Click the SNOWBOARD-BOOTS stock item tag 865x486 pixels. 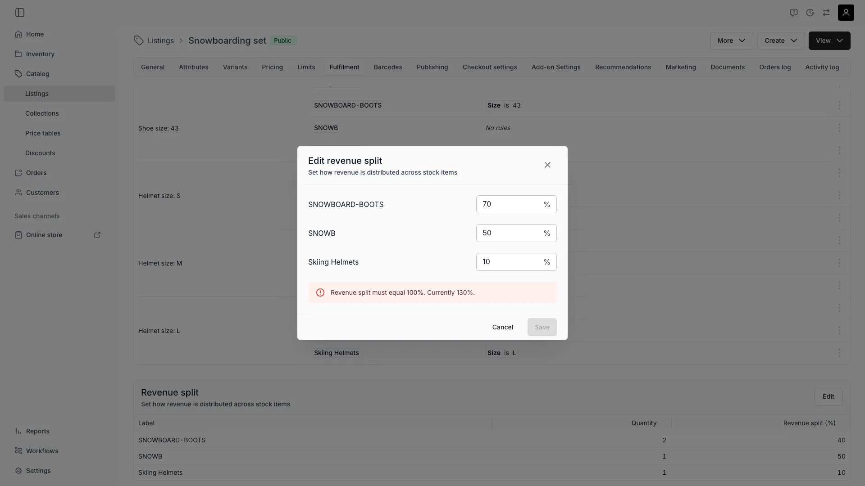(x=348, y=105)
